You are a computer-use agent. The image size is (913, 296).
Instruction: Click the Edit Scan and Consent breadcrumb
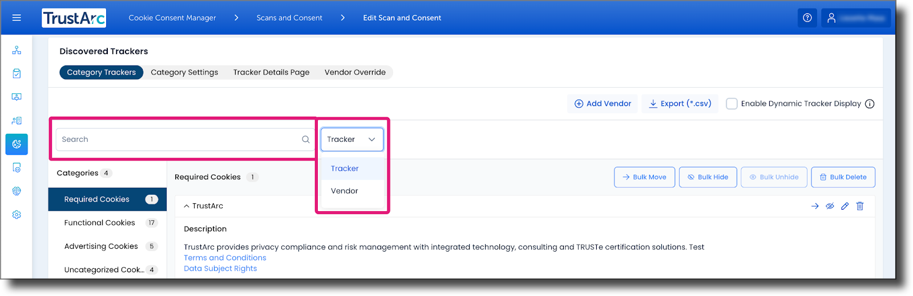[402, 18]
